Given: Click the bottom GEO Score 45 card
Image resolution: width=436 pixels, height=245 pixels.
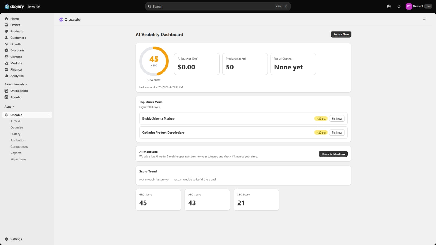Looking at the screenshot, I should click(x=158, y=200).
